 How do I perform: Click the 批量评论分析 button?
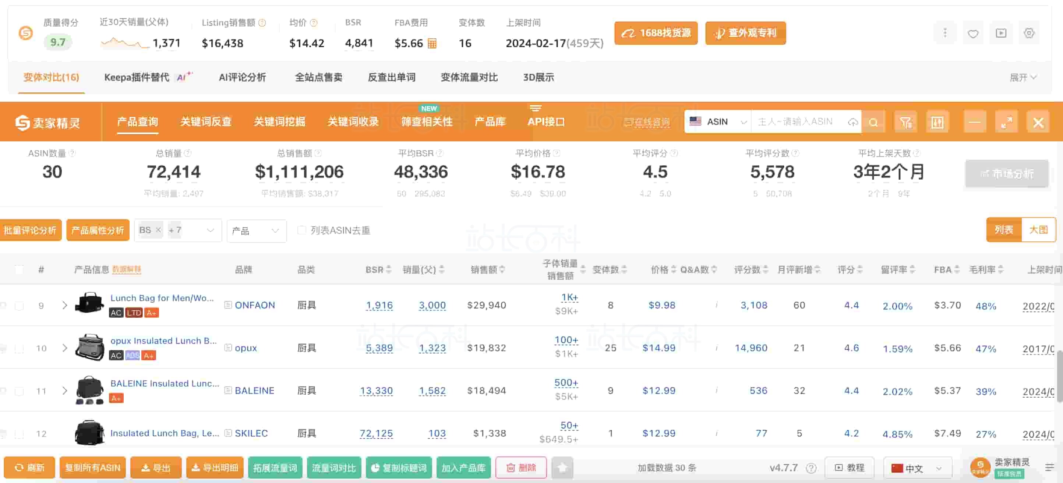click(x=30, y=230)
